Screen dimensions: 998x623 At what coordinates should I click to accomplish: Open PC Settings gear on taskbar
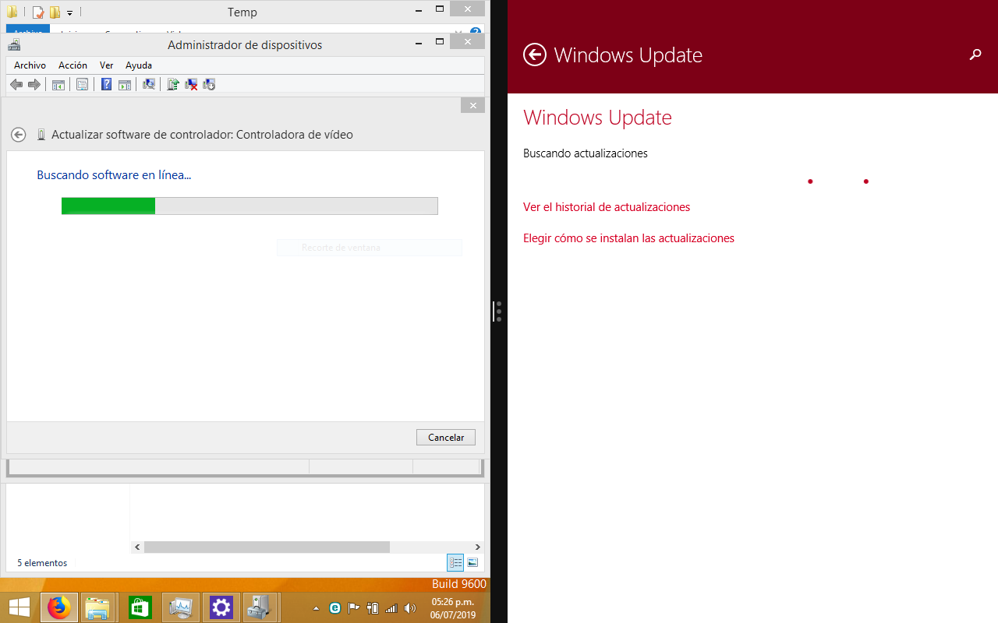(x=221, y=607)
